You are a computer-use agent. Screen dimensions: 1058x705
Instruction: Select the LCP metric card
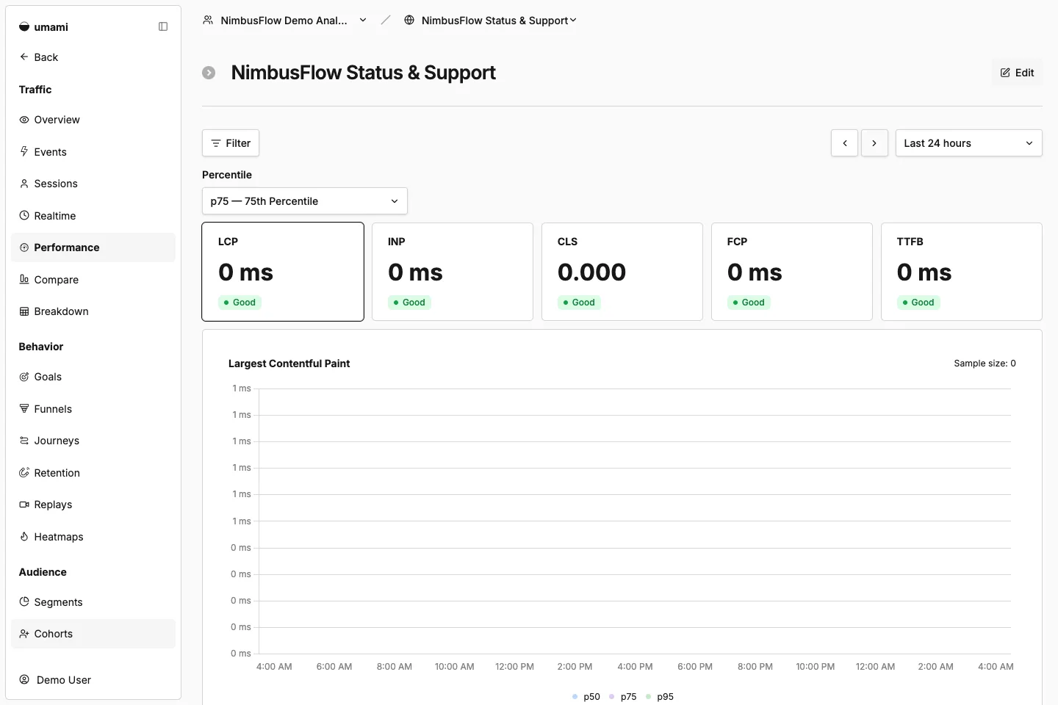[283, 272]
